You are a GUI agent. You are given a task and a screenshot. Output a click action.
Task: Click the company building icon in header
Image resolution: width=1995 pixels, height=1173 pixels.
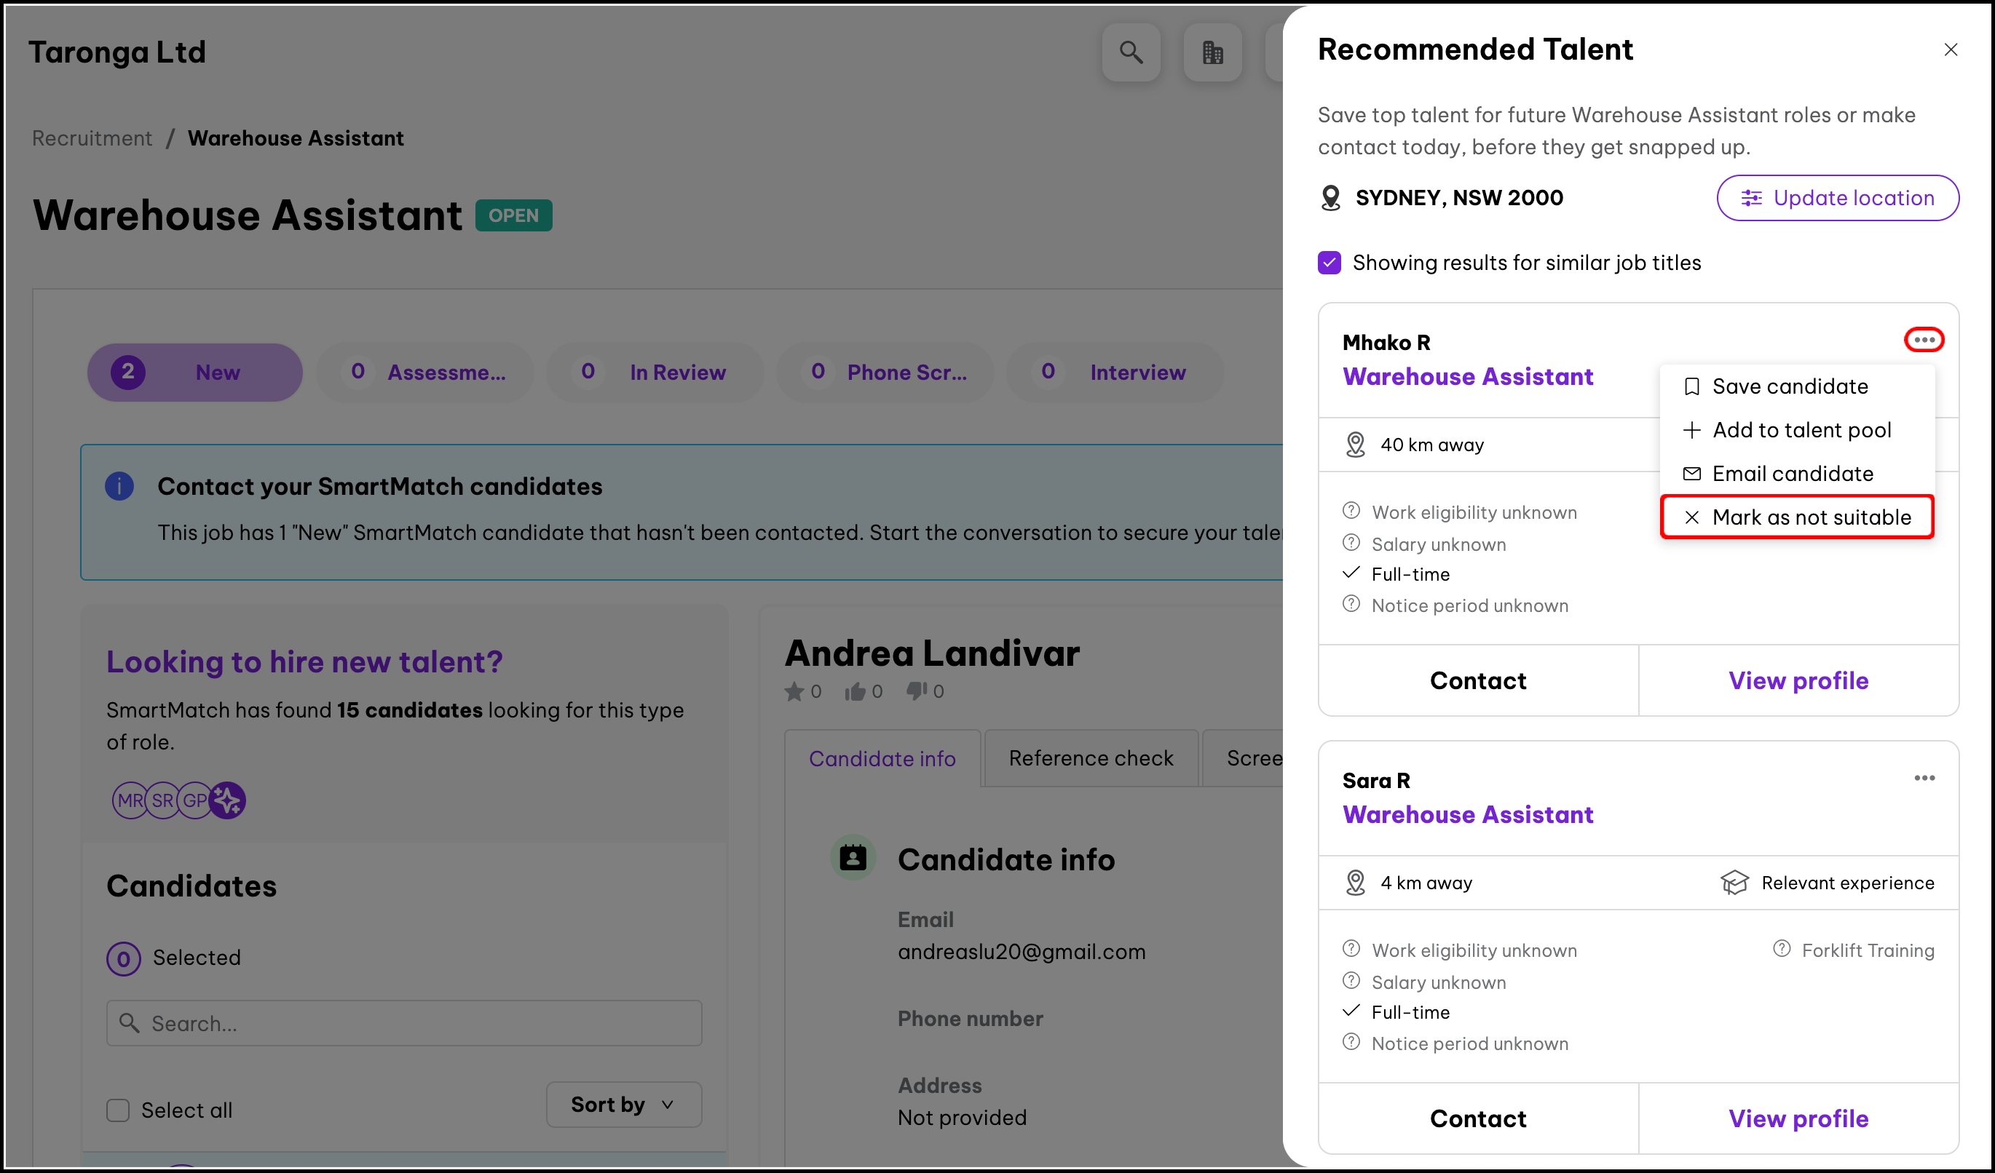click(x=1212, y=52)
